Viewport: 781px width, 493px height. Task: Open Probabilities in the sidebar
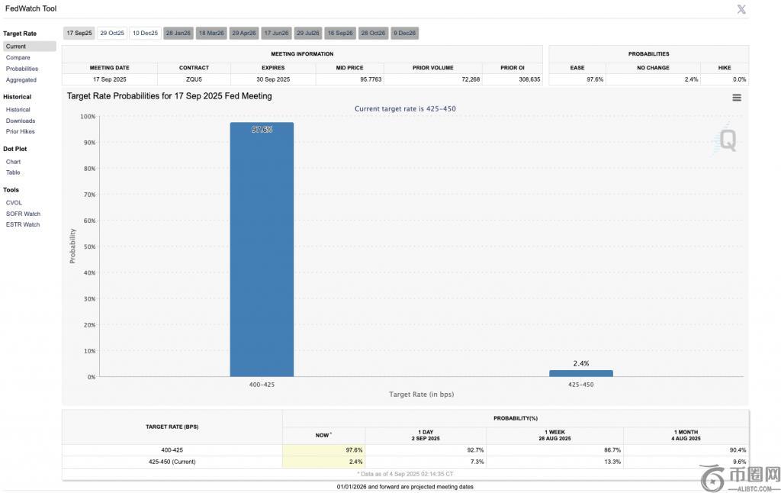(x=22, y=69)
